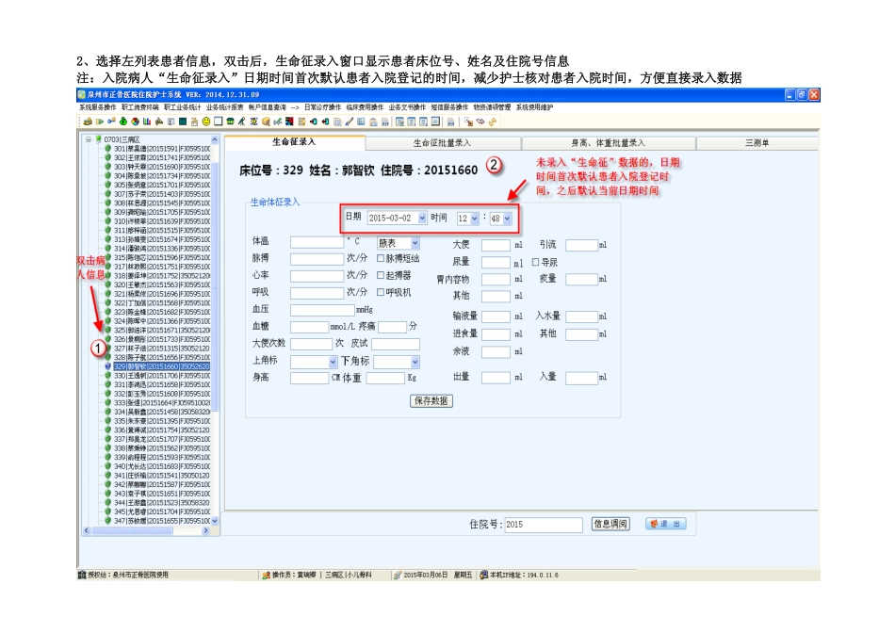Image resolution: width=895 pixels, height=633 pixels.
Task: Select the bed 301 patient row
Action: [161, 149]
